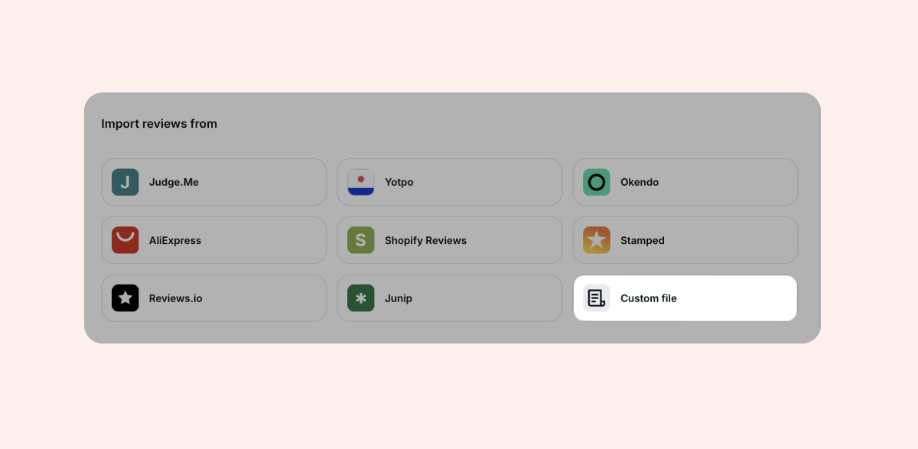Select Judge.Me as import source
918x449 pixels.
214,182
